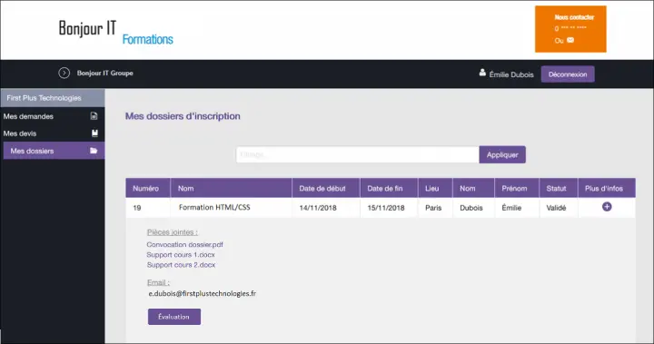Click the Email label

158,282
